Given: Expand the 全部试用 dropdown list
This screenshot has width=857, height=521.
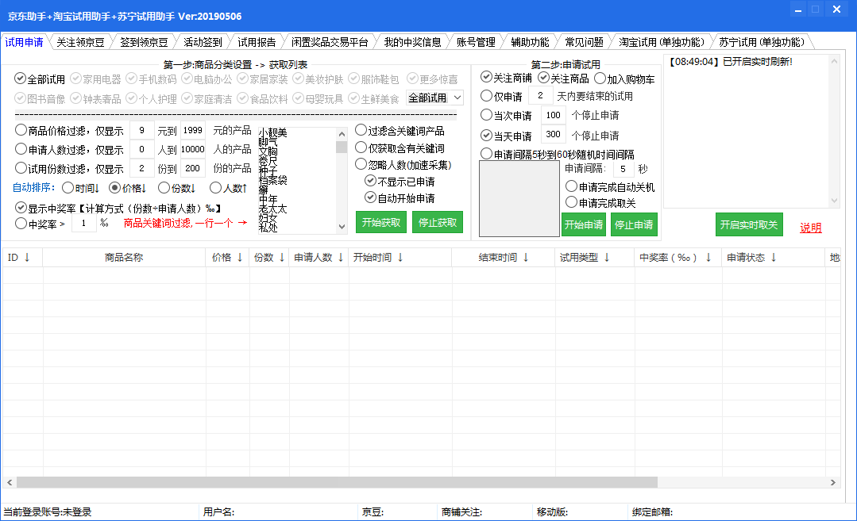Looking at the screenshot, I should click(x=458, y=98).
